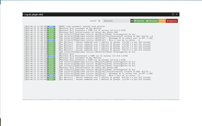The height and width of the screenshot is (126, 202).
Task: Click the timestamp [2025-01-21 11:49:27]
Action: point(35,77)
